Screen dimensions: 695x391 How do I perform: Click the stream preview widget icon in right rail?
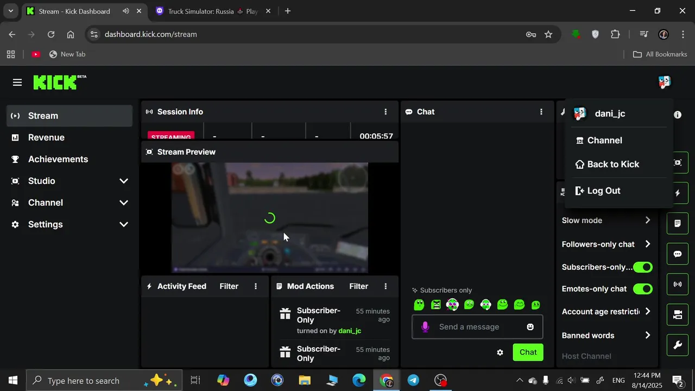(678, 163)
